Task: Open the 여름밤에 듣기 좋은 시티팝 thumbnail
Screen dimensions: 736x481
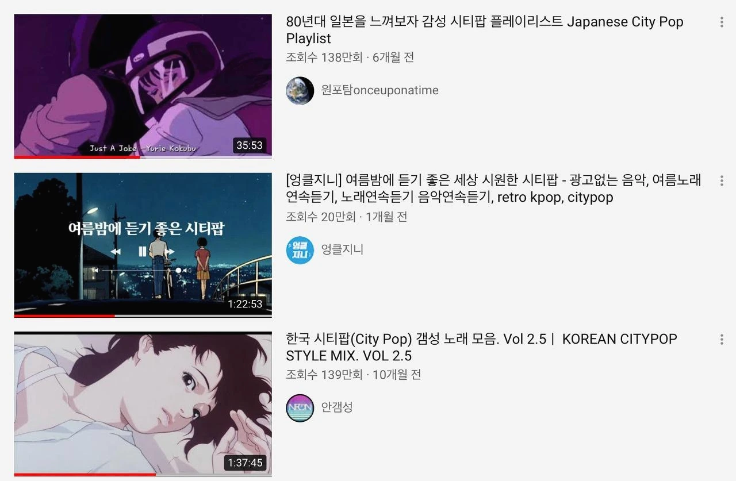Action: [143, 245]
